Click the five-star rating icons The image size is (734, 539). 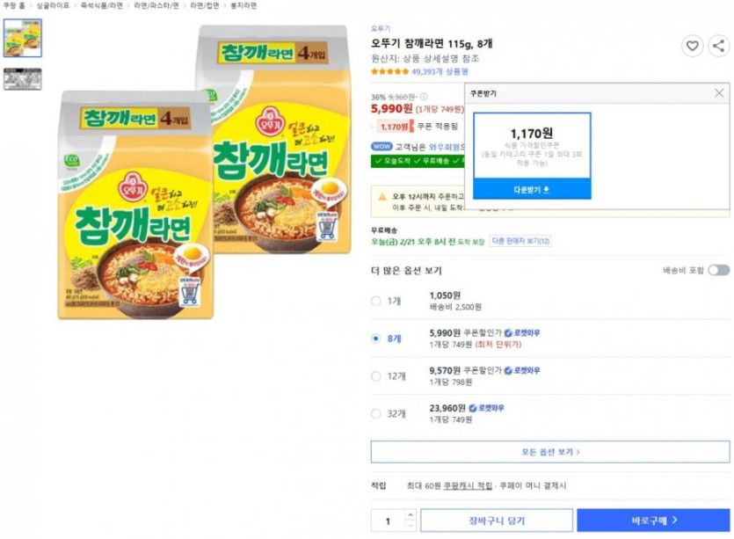389,72
